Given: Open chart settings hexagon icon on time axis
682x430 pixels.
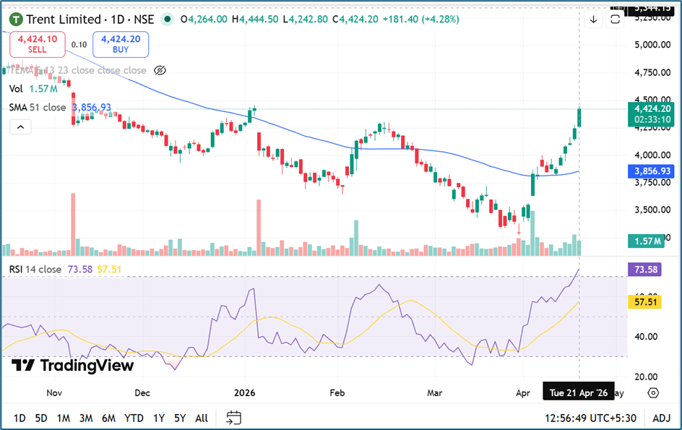Looking at the screenshot, I should (x=653, y=393).
